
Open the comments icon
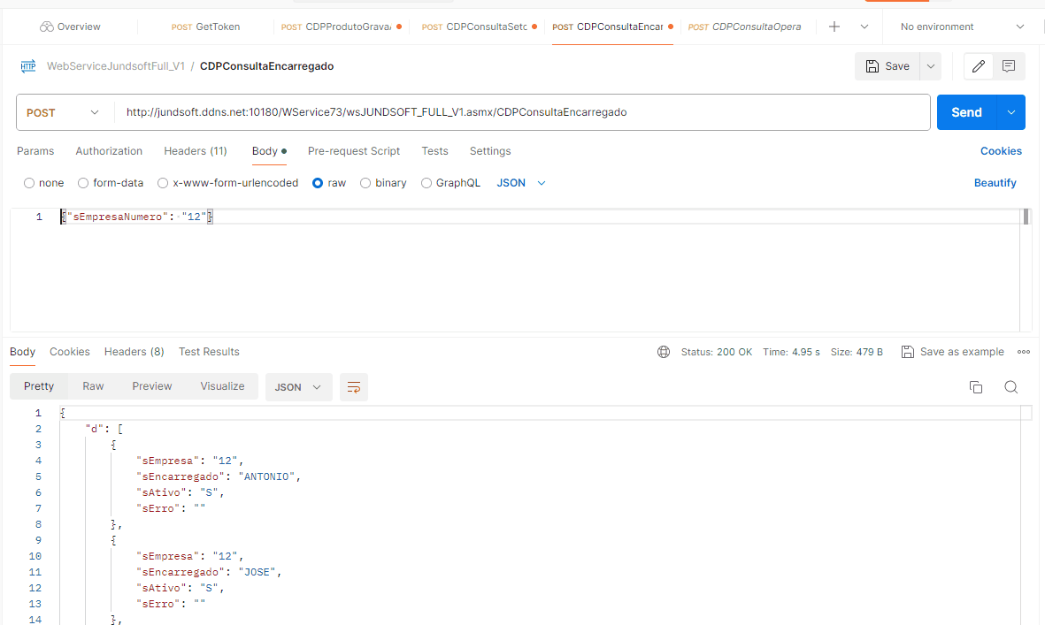(1008, 66)
